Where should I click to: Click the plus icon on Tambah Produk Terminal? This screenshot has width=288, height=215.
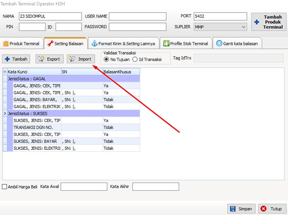click(257, 22)
